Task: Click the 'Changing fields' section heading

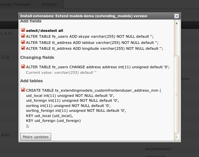Action: [x=36, y=58]
